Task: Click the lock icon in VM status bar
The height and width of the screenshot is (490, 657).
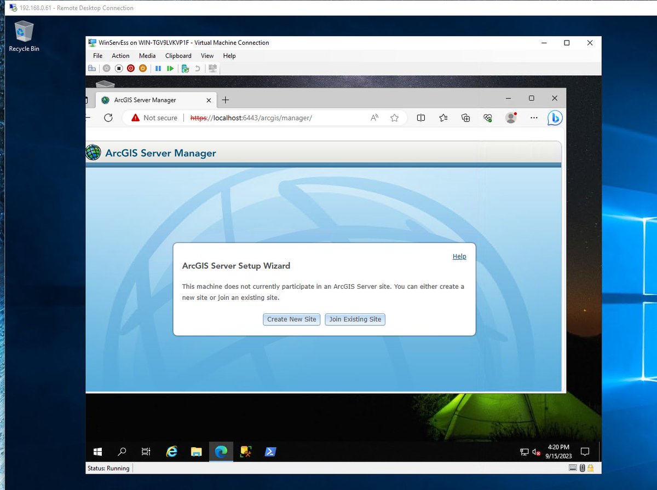Action: point(591,468)
